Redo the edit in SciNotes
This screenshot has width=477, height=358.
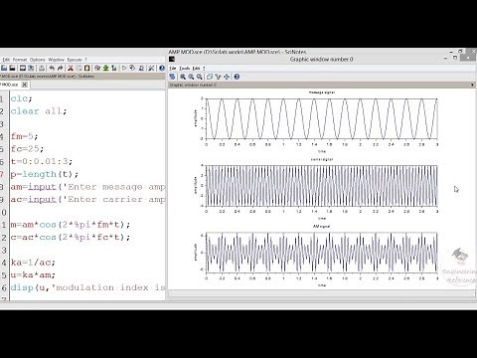(x=60, y=68)
